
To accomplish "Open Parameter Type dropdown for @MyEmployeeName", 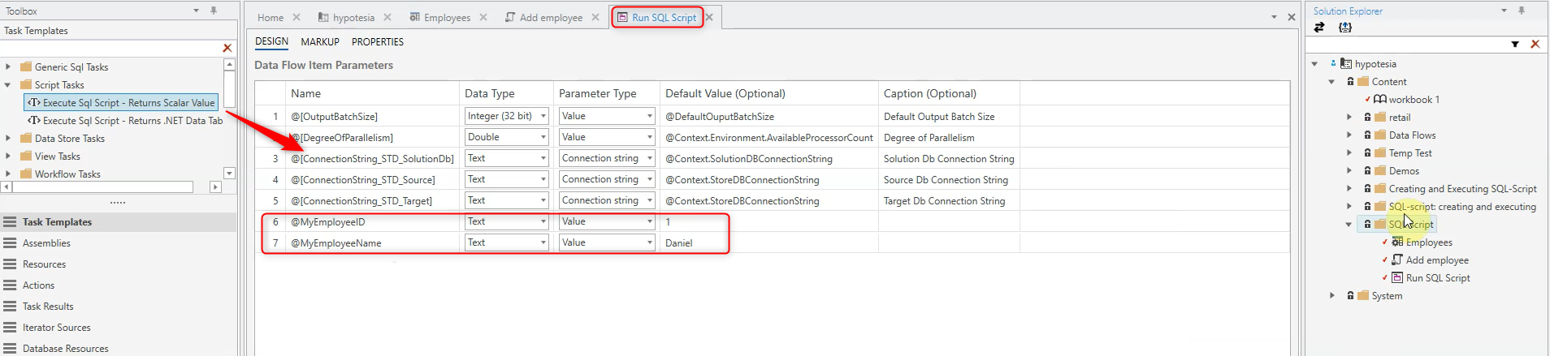I will tap(649, 243).
